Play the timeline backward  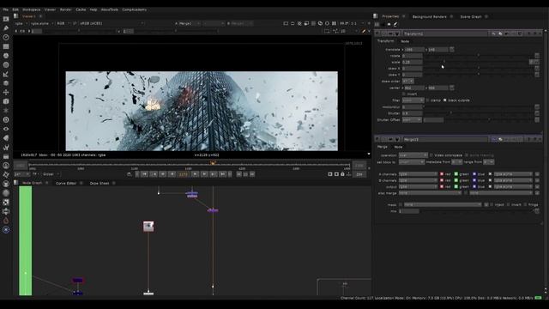(x=172, y=174)
